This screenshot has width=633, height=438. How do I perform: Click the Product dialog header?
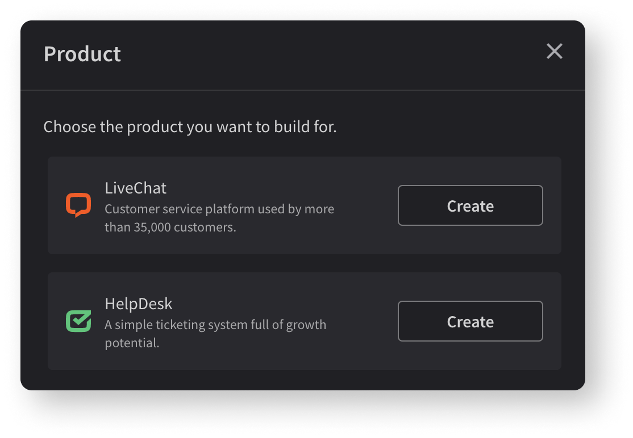tap(82, 53)
